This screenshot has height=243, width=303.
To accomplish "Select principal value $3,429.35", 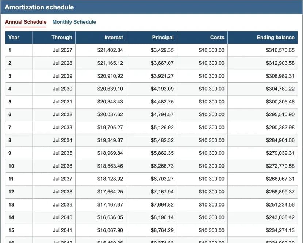I will tap(162, 50).
